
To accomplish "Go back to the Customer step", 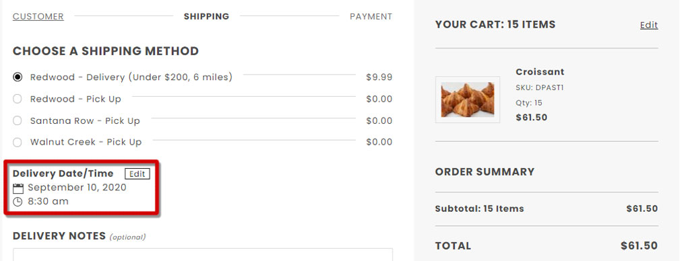I will 38,17.
